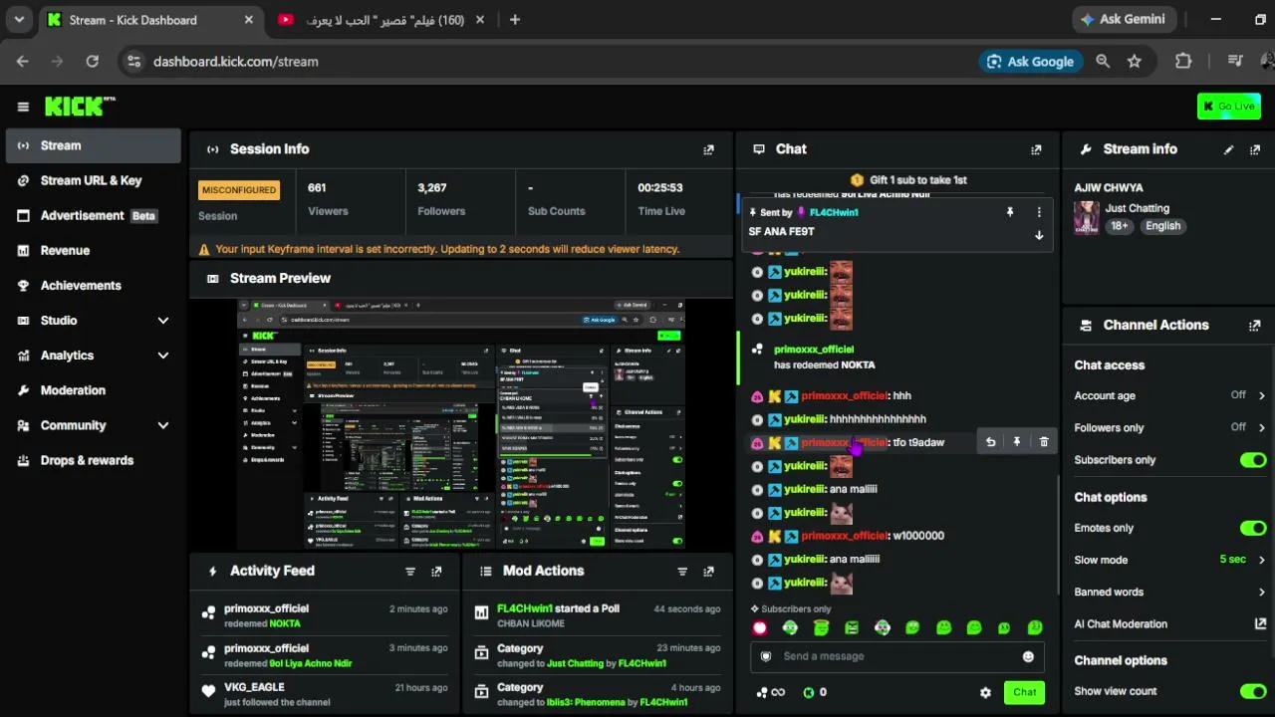Open Account age setting chevron

1261,395
